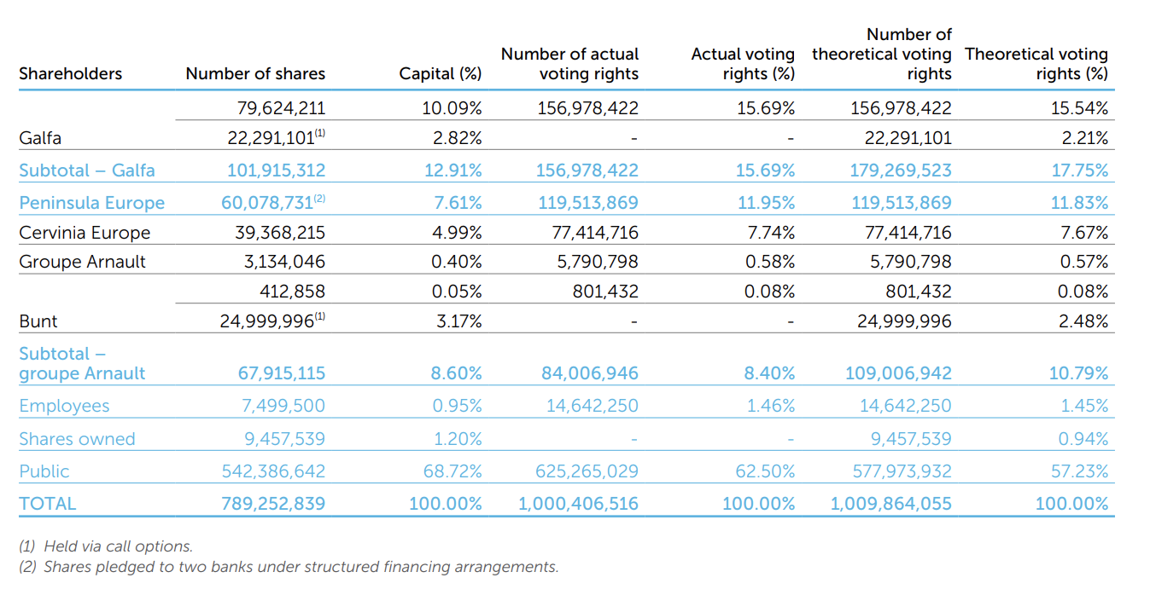Select the Public capital percentage 68.72%
Screen dimensions: 1156x595
452,471
